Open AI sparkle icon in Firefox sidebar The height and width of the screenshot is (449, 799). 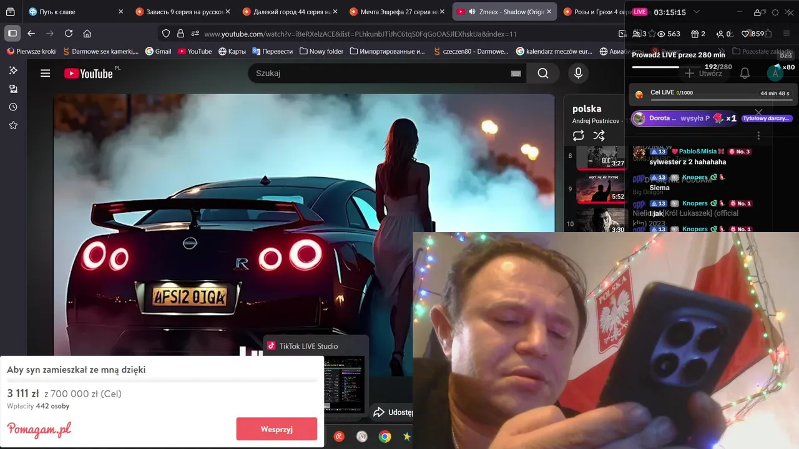[x=13, y=70]
